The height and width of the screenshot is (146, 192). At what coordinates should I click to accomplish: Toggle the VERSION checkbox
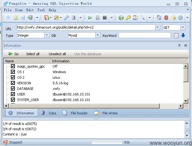[13, 83]
